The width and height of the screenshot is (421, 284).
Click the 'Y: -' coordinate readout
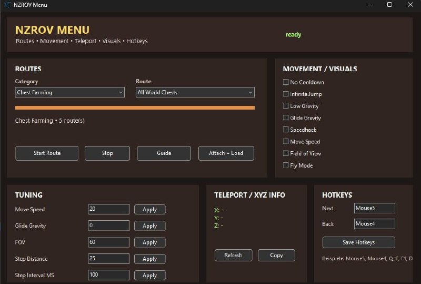[x=219, y=218]
